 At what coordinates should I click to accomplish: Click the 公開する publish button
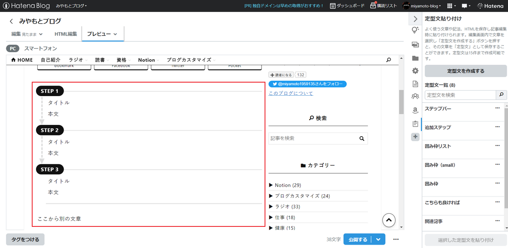tap(358, 240)
